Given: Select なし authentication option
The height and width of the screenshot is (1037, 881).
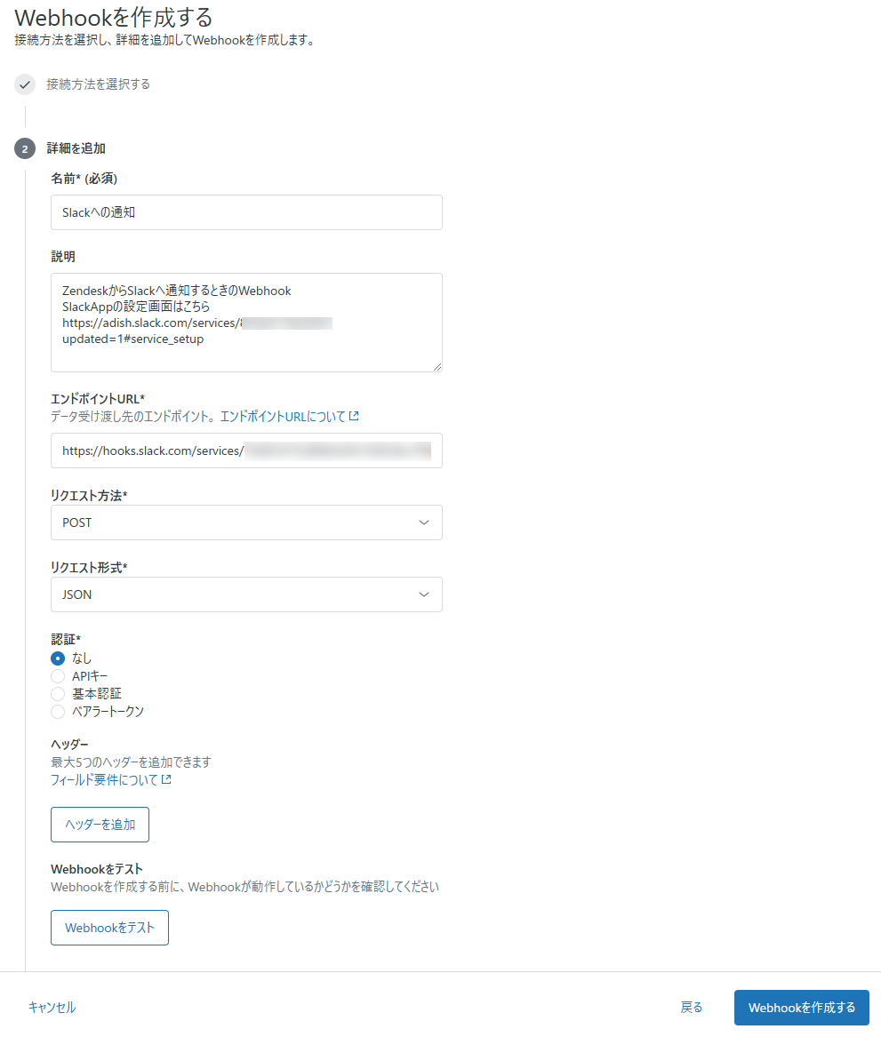Looking at the screenshot, I should coord(58,658).
